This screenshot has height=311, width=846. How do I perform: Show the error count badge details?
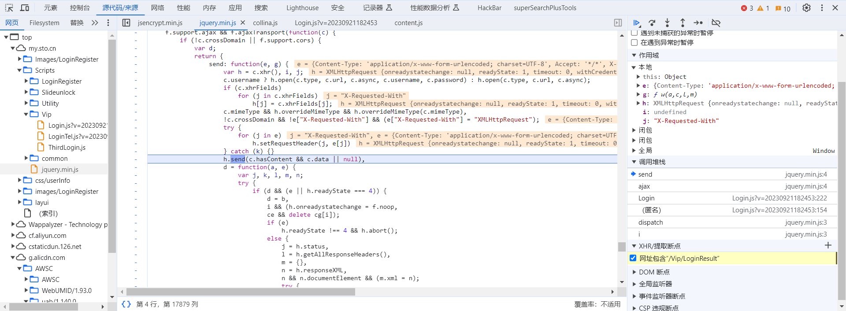tap(747, 8)
